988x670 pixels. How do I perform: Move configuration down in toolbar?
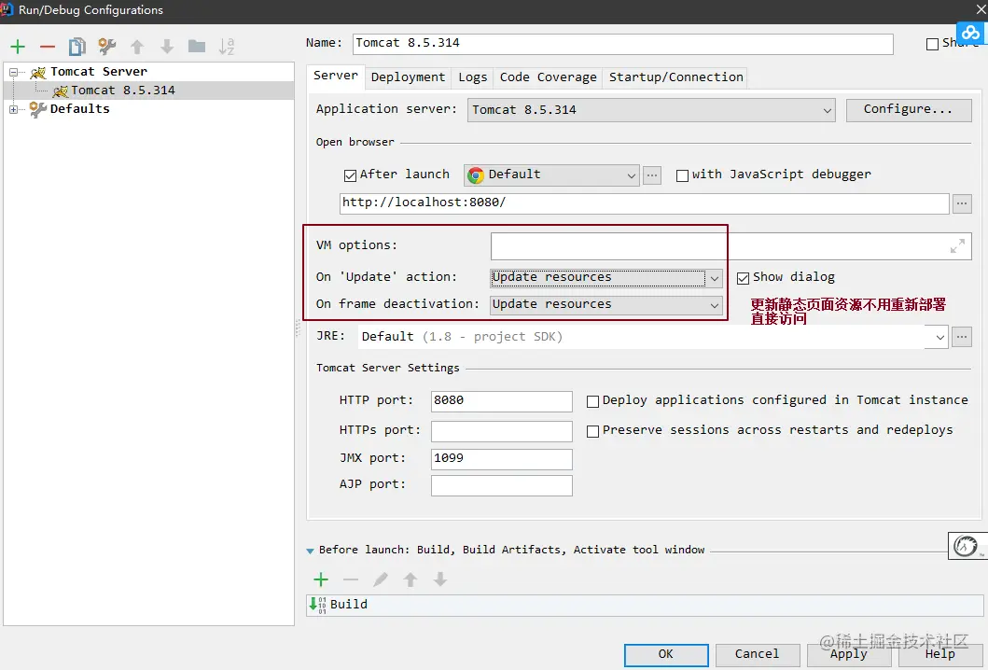[x=167, y=46]
